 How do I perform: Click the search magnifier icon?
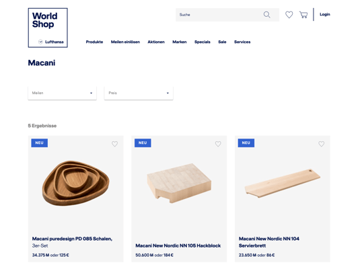tap(266, 15)
